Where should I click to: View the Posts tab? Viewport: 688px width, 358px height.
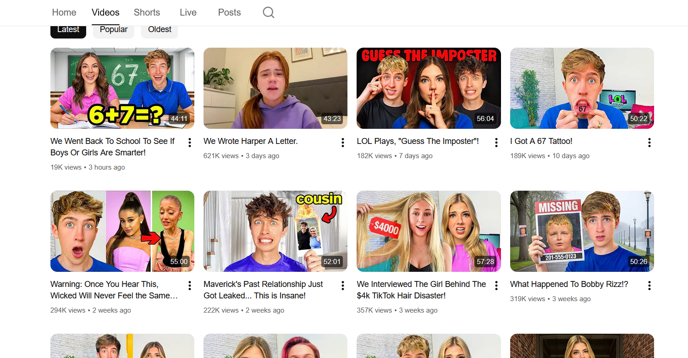[230, 12]
